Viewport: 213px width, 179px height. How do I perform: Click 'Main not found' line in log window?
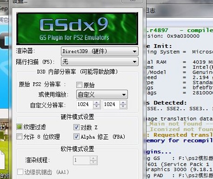(176, 124)
